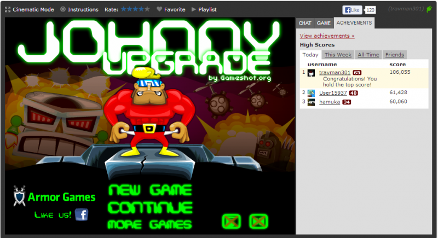Screen dimensions: 438x238
Task: Rate the game five stars
Action: [x=147, y=9]
